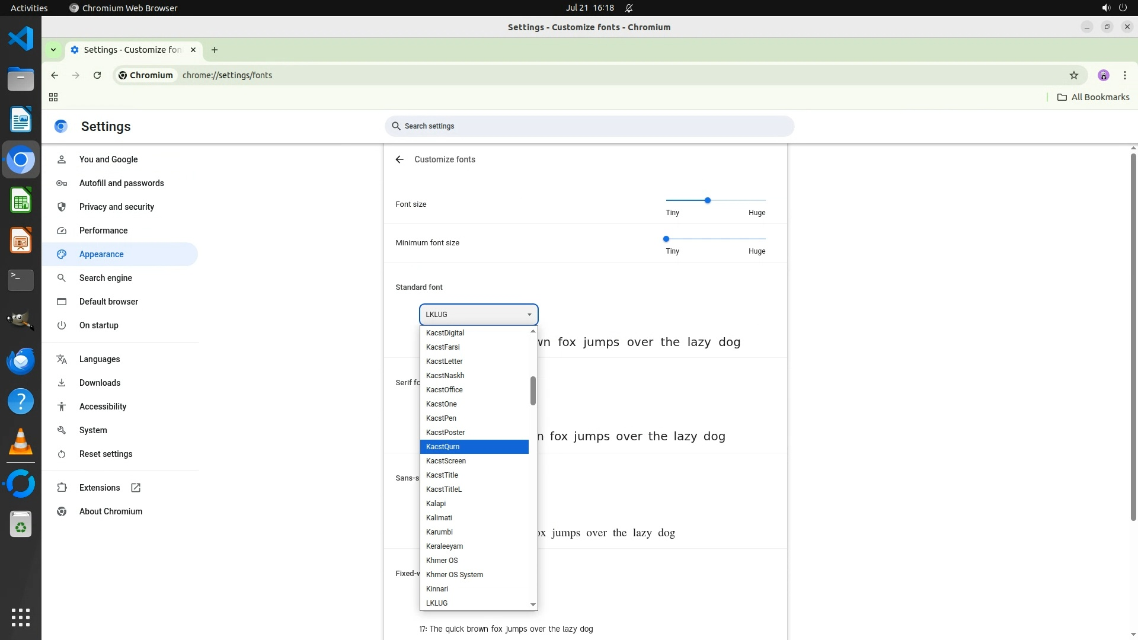Choose Khmer OS System font option
Viewport: 1138px width, 640px height.
[x=455, y=575]
